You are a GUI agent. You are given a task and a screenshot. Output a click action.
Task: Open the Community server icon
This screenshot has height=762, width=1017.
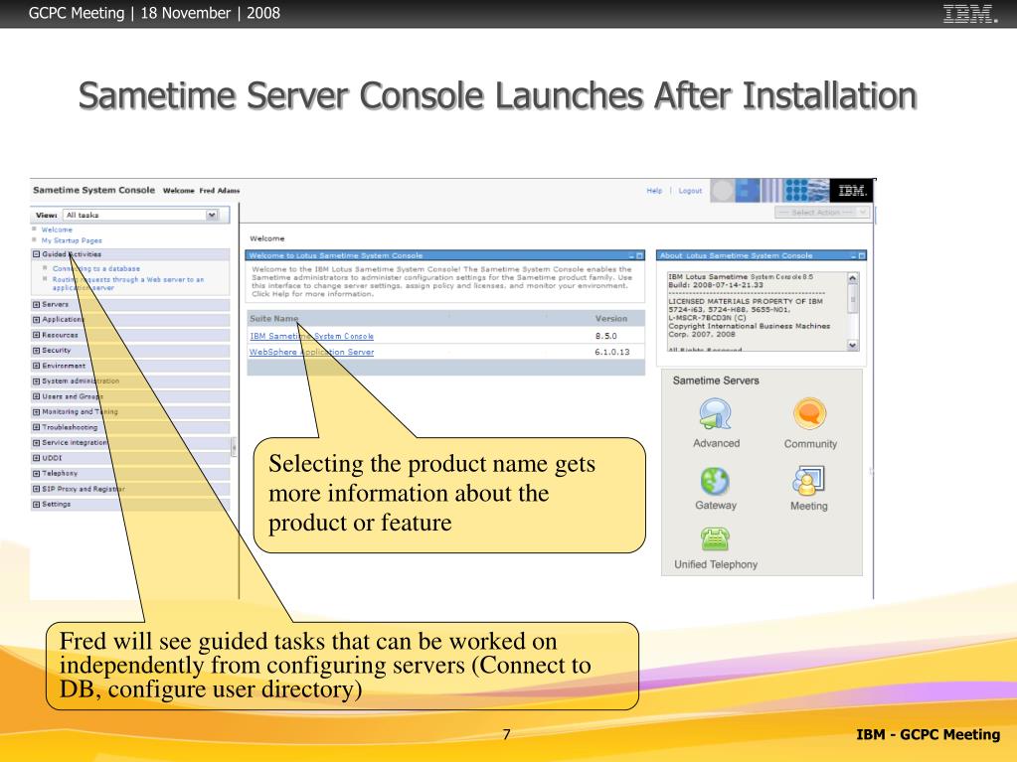coord(809,414)
